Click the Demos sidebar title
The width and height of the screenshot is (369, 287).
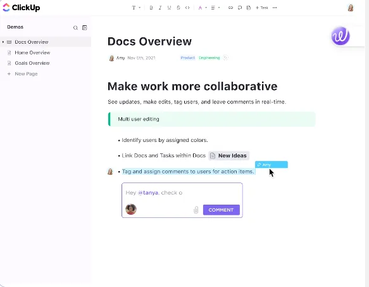(15, 27)
